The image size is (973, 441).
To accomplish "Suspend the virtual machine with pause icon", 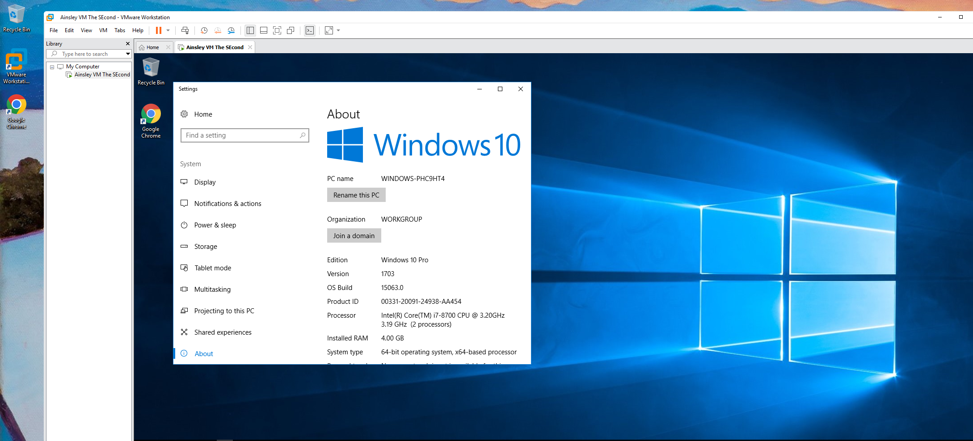I will tap(158, 30).
